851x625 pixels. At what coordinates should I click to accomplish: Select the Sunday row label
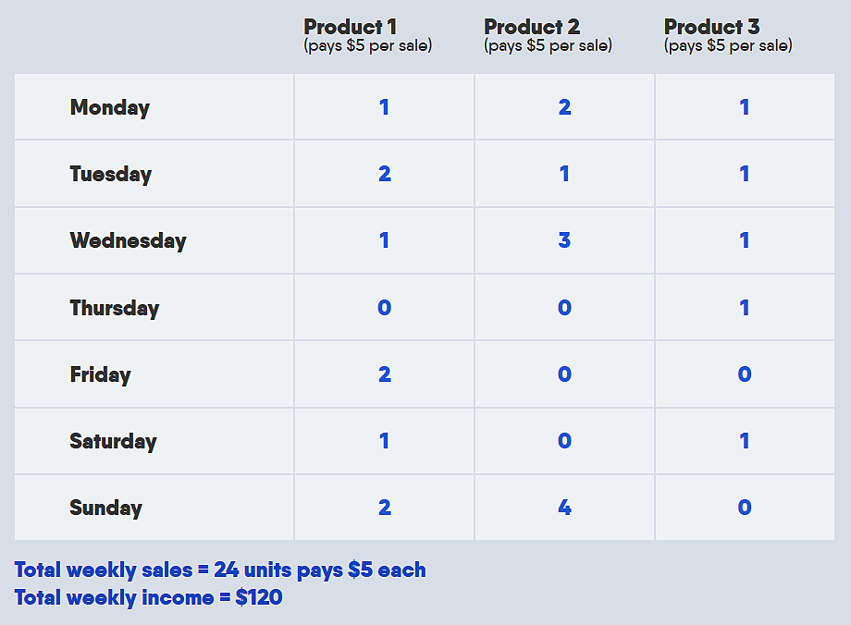tap(105, 508)
